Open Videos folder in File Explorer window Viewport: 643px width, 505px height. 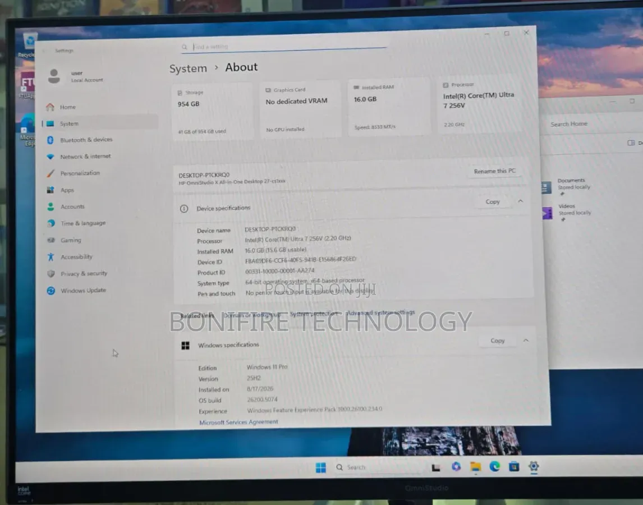point(567,212)
